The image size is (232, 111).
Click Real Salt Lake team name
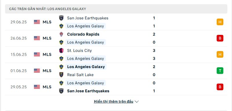[80, 75]
